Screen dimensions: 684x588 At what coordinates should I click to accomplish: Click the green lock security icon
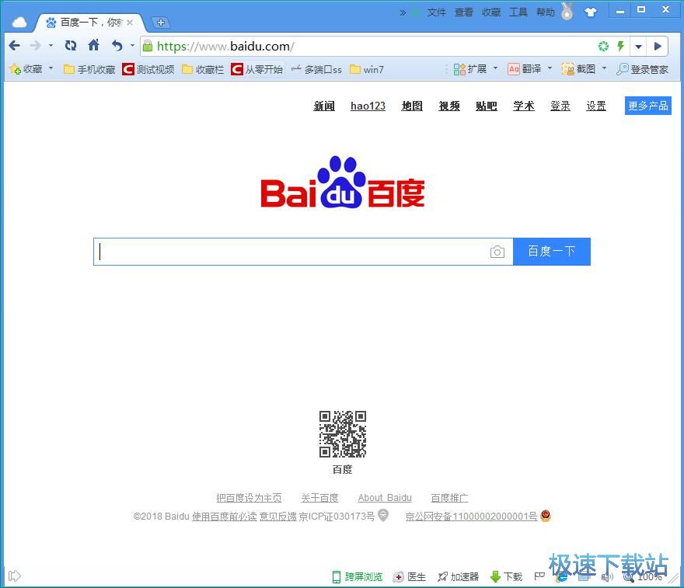pyautogui.click(x=148, y=46)
